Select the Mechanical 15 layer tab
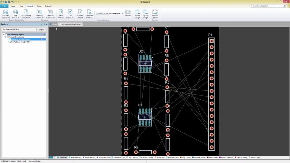The width and height of the screenshot is (290, 163). [x=118, y=158]
